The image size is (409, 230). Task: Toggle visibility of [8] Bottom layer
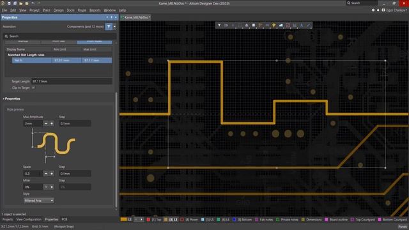(x=234, y=220)
